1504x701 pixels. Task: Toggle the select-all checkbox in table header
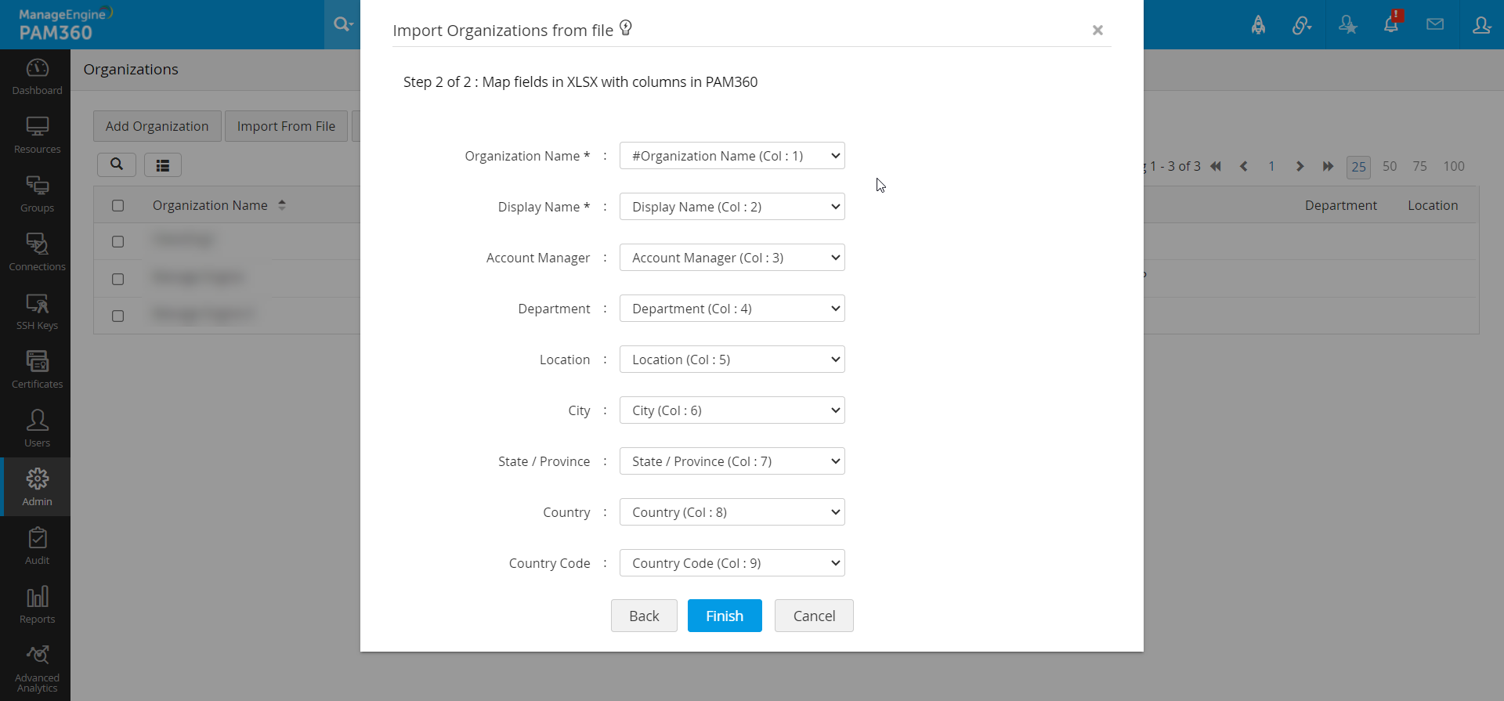click(117, 205)
